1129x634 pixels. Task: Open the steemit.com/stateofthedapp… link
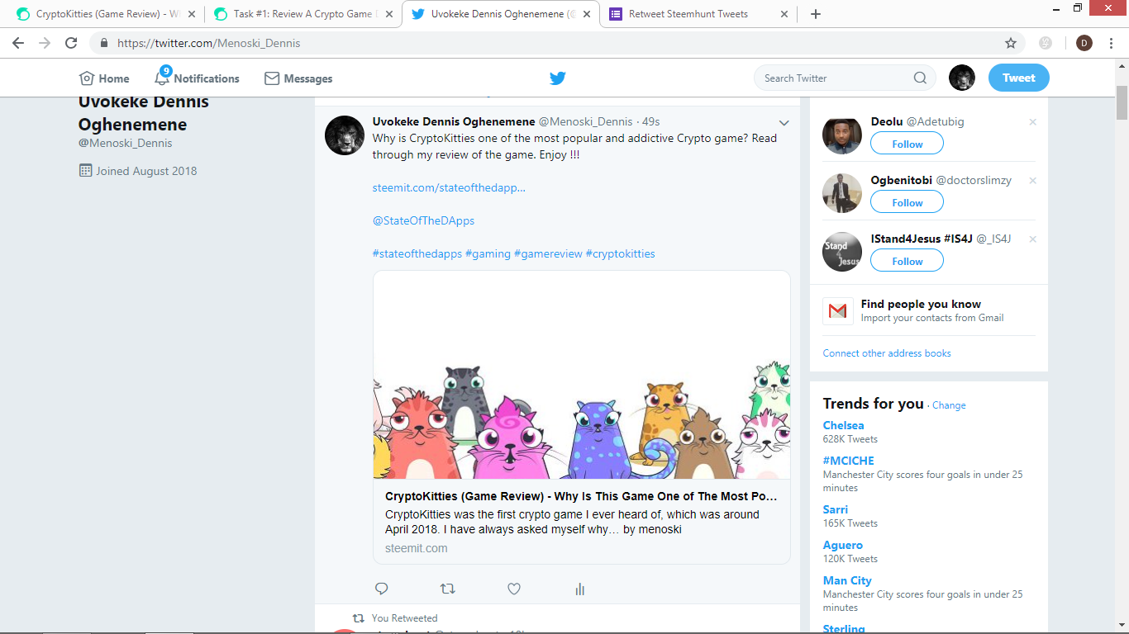(449, 187)
